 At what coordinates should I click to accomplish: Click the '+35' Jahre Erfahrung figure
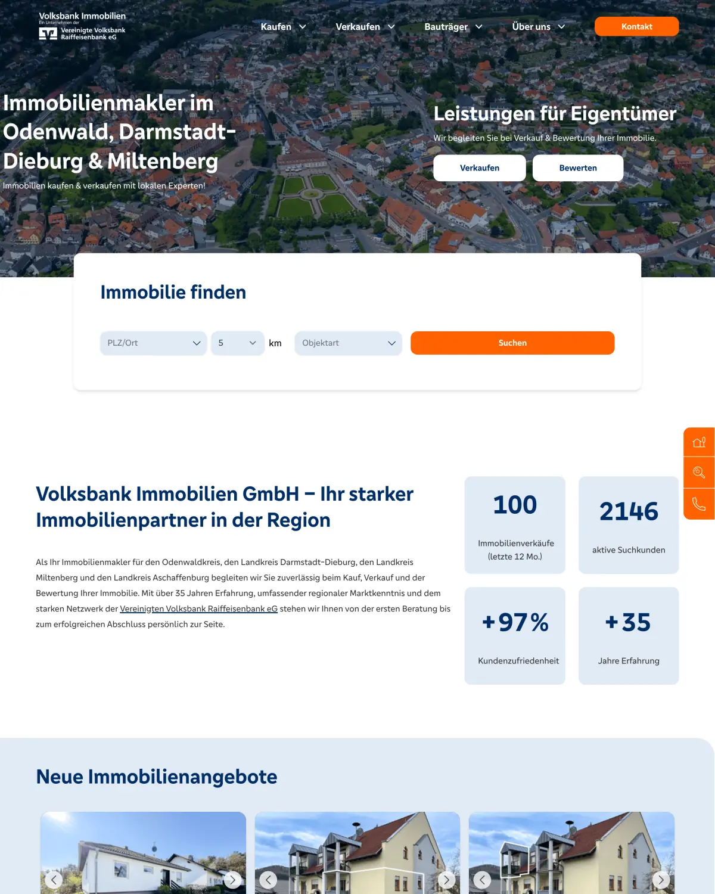[x=628, y=622]
